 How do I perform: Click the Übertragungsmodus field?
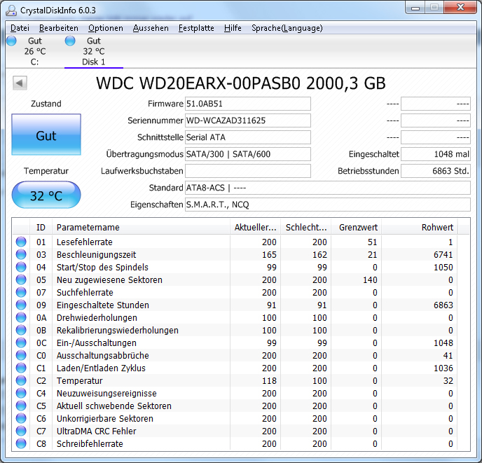[x=248, y=154]
